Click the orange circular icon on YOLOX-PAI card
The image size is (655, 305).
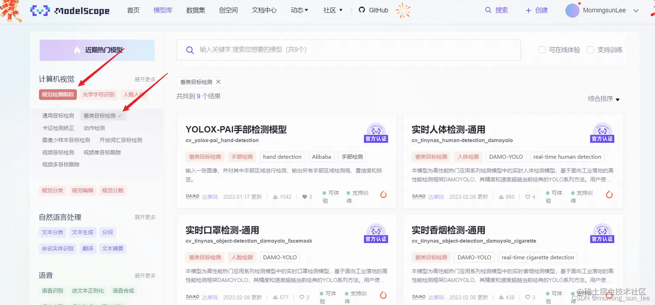tap(383, 195)
